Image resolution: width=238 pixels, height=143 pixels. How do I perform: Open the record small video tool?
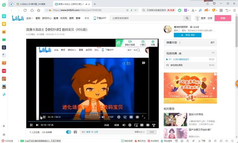pos(130,43)
